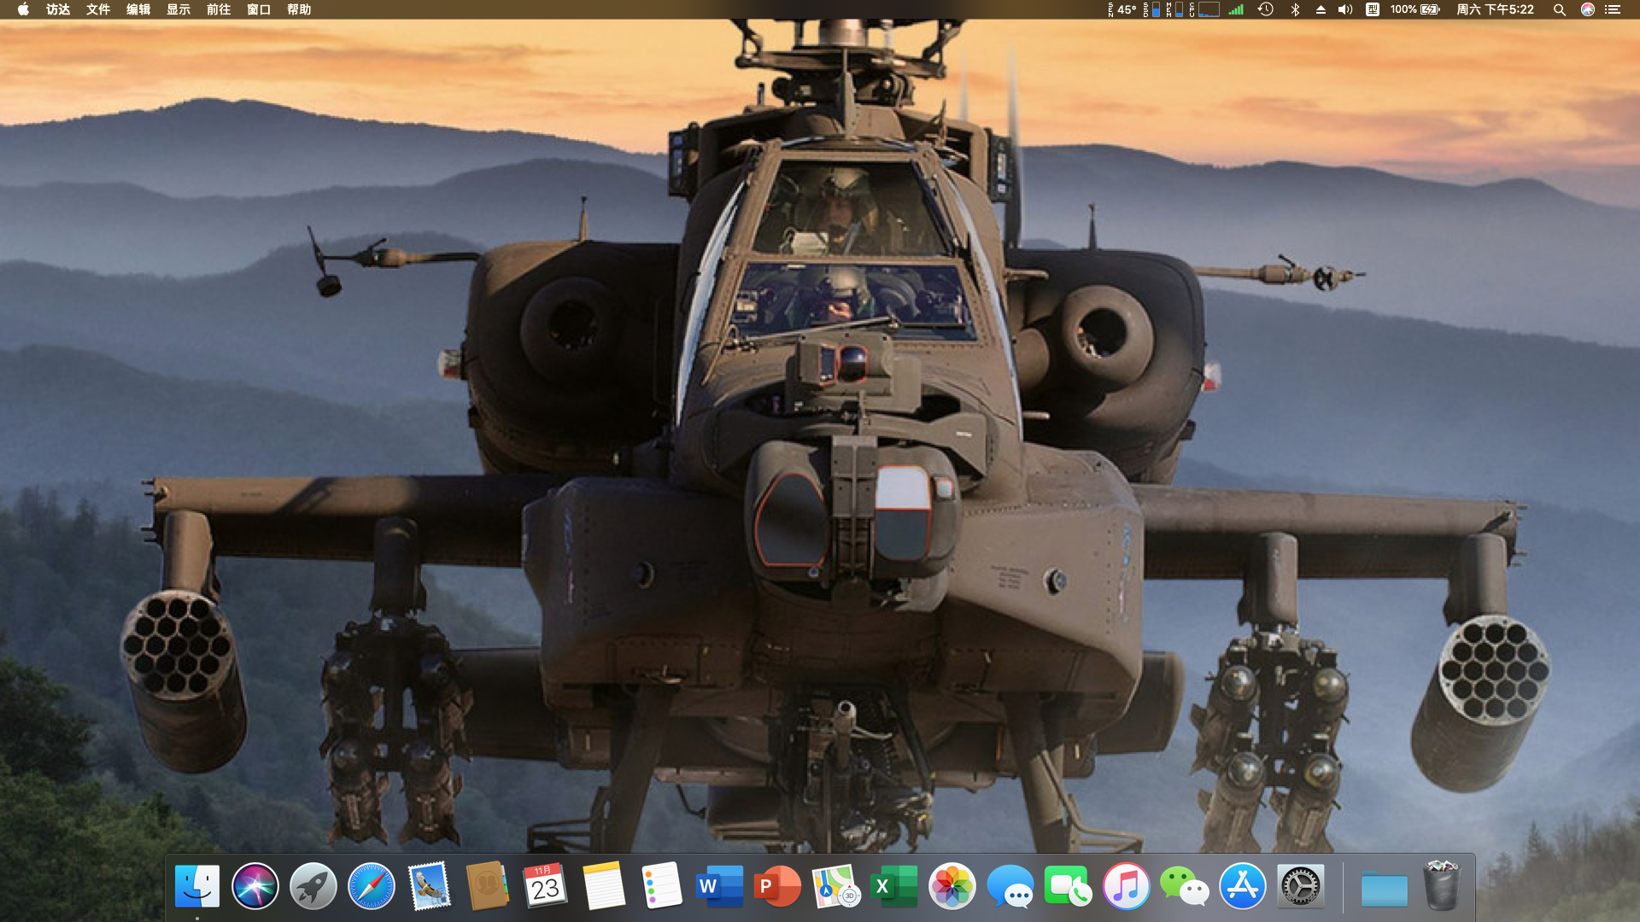The image size is (1640, 922).
Task: Open the Photos app
Action: 952,886
